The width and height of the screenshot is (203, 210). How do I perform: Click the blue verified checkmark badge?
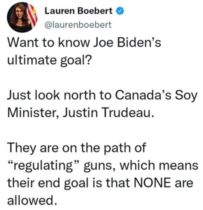pyautogui.click(x=120, y=11)
